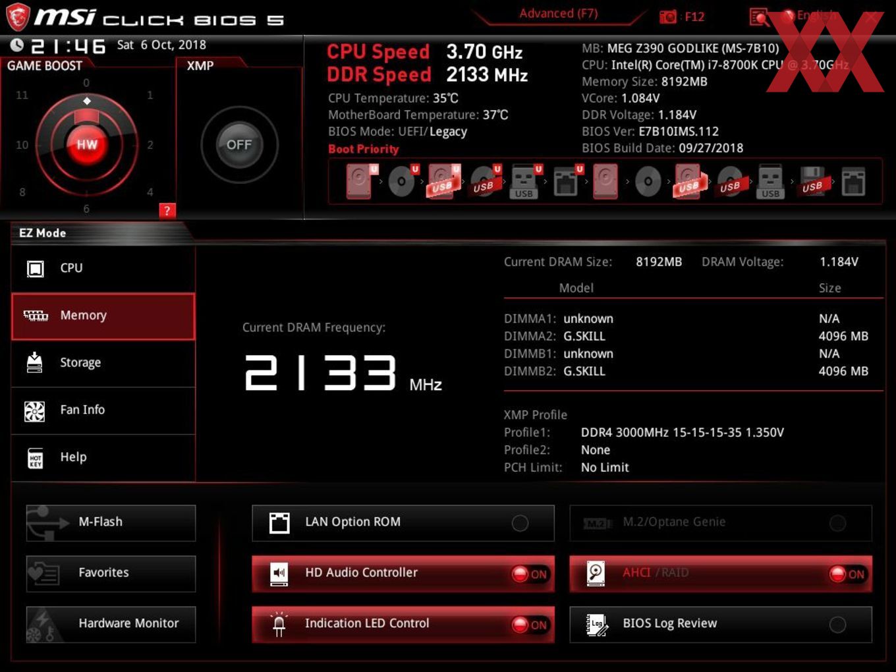Toggle the Game Boost HW knob
The image size is (896, 672).
(x=87, y=145)
